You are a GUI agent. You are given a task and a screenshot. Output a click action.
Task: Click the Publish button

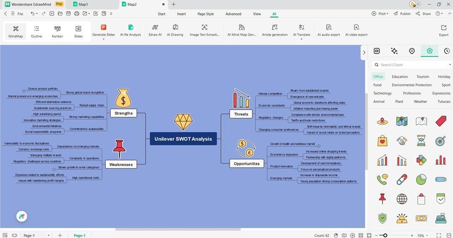[402, 13]
